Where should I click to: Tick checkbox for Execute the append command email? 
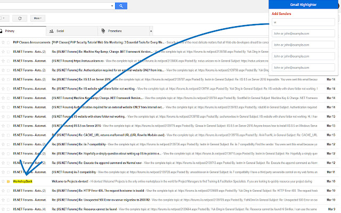(x=9, y=163)
